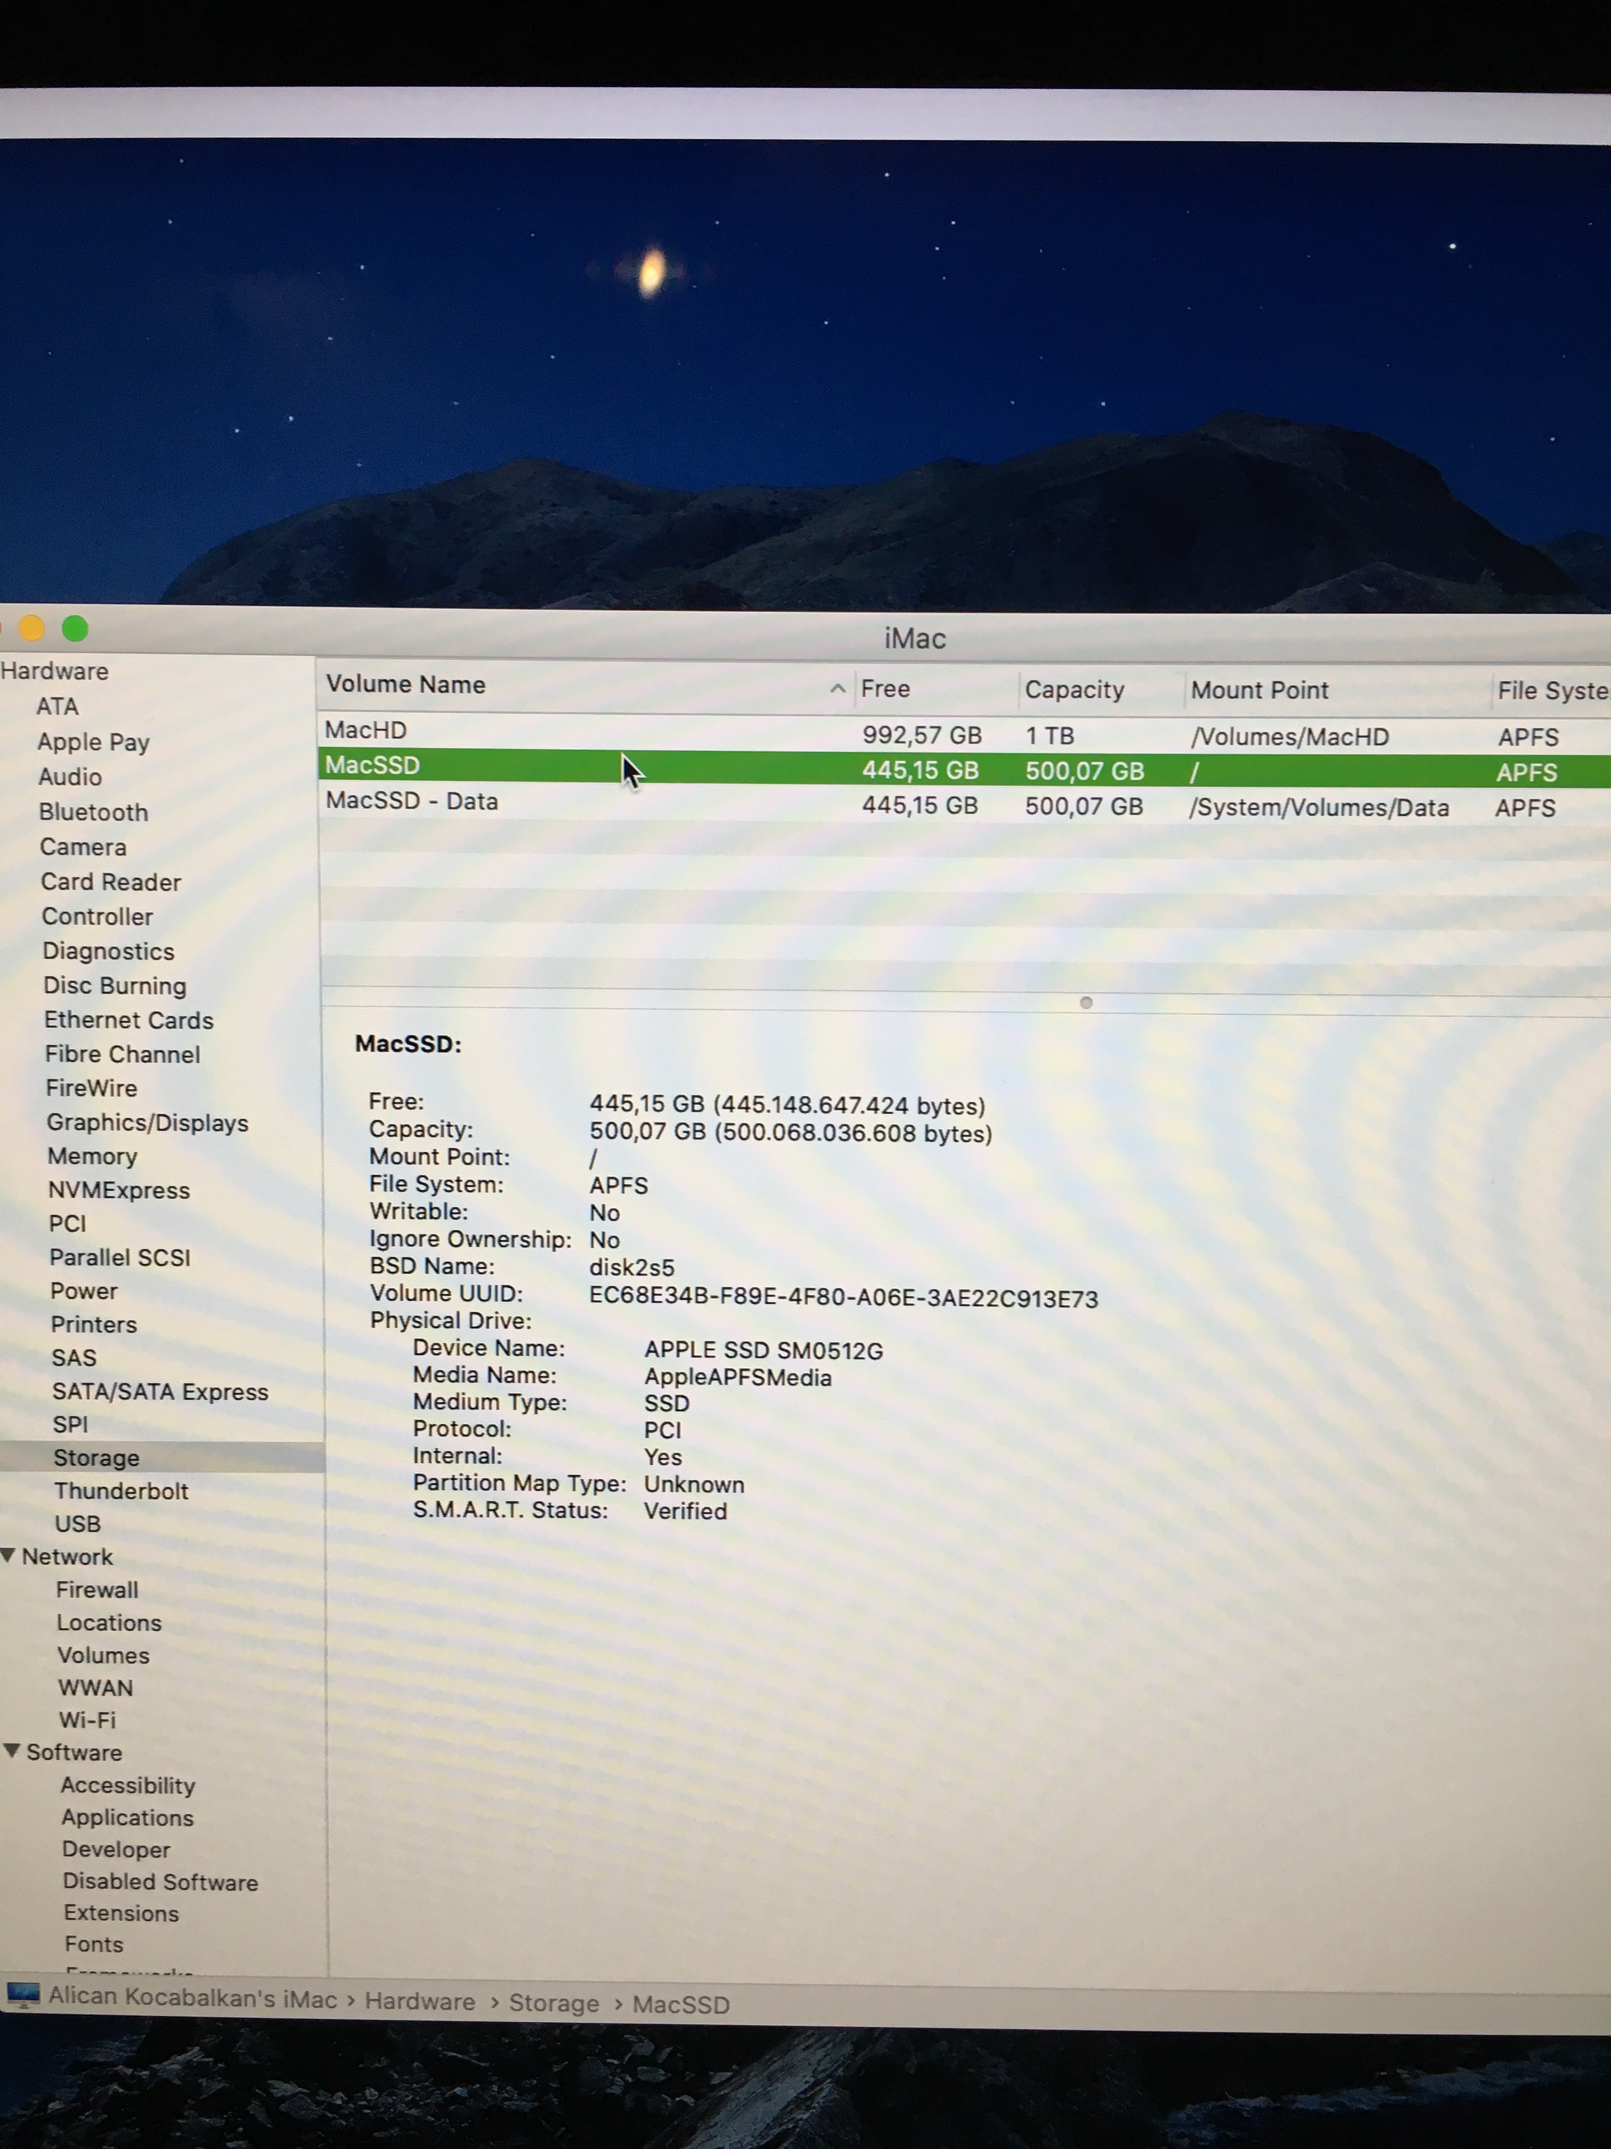1611x2149 pixels.
Task: Click the Volume Name sort arrow indicator
Action: 837,688
